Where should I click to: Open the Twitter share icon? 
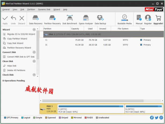point(156,118)
